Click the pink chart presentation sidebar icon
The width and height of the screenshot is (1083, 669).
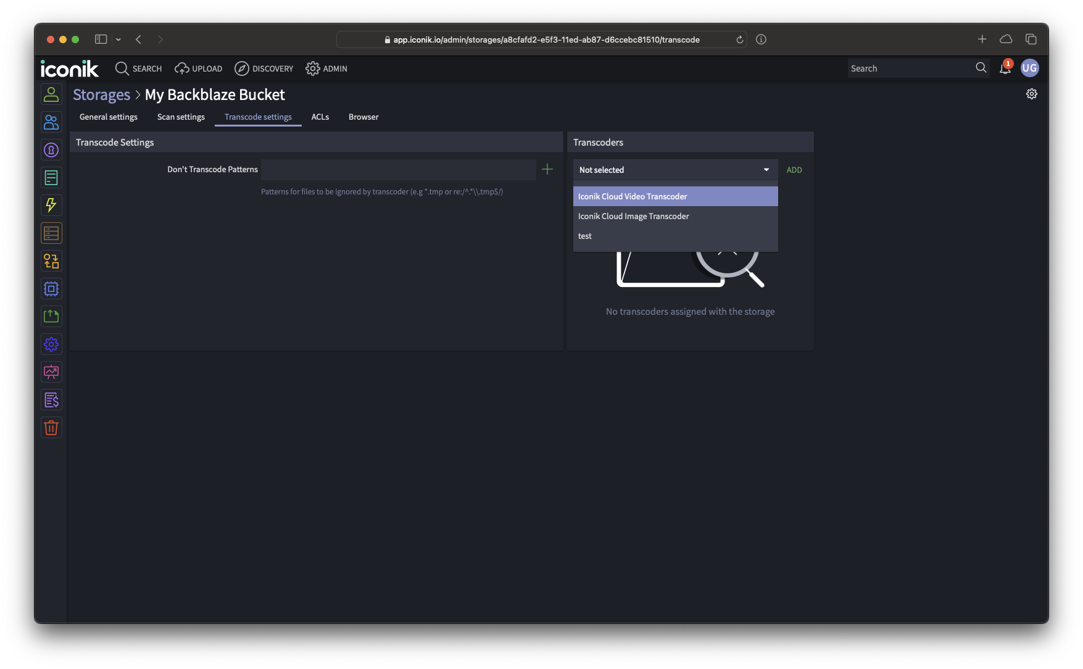(51, 372)
